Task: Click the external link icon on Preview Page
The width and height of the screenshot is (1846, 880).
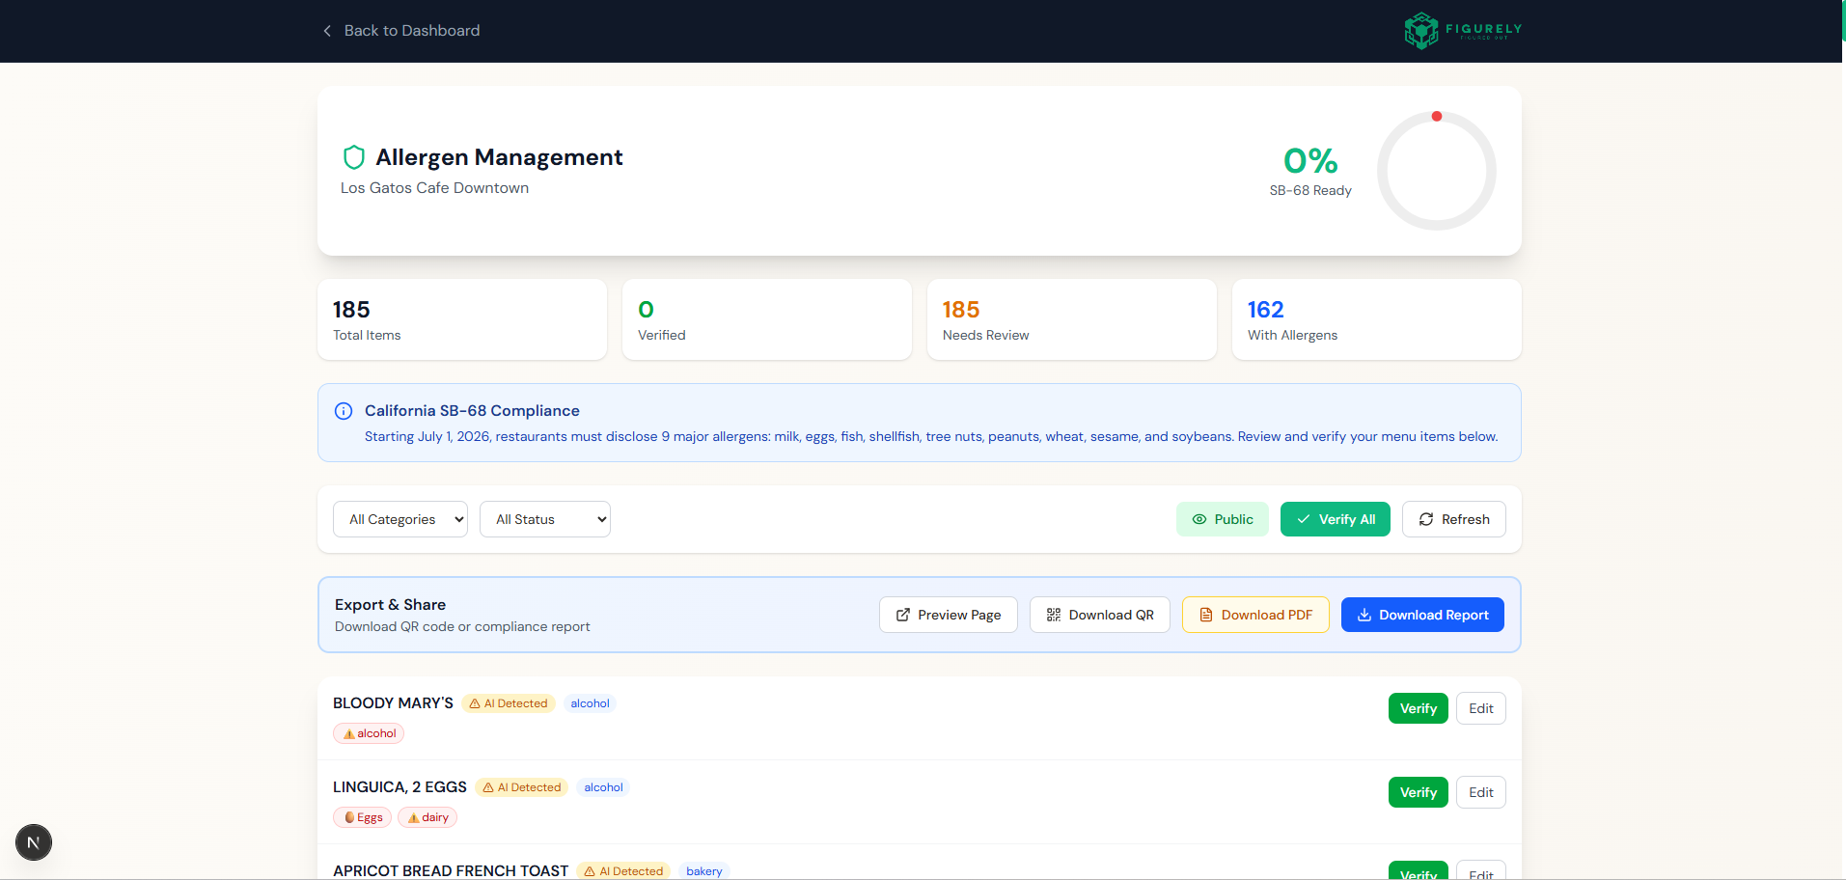Action: tap(902, 615)
